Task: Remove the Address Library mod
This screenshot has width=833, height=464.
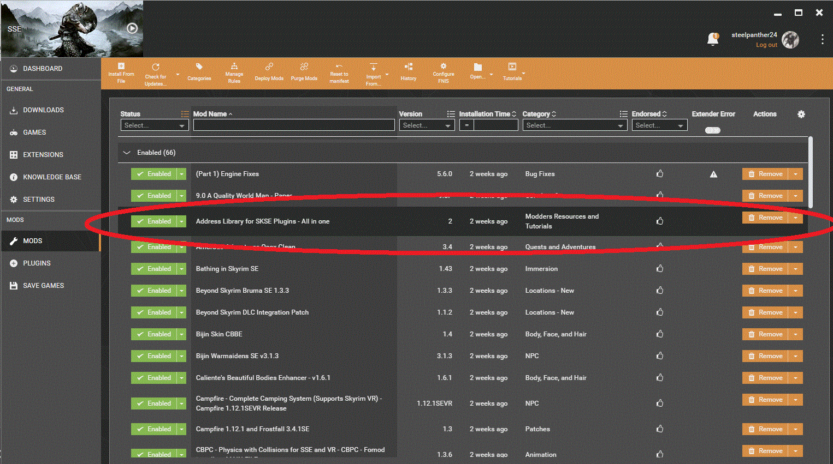Action: [x=765, y=218]
